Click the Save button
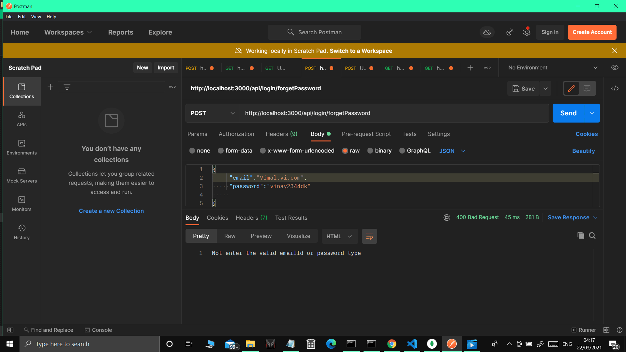 click(x=524, y=88)
